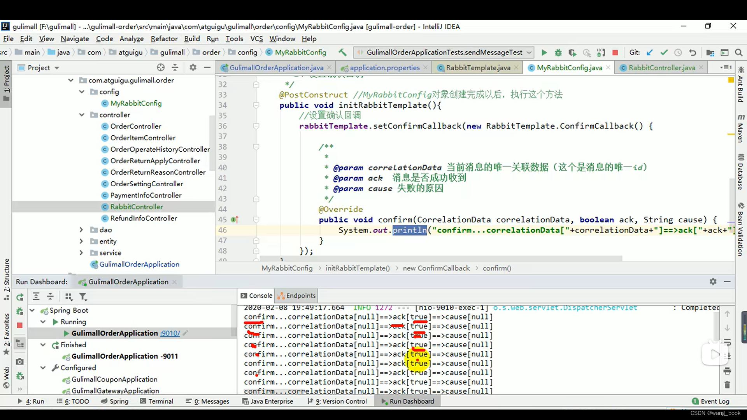Open the VCS menu

256,38
